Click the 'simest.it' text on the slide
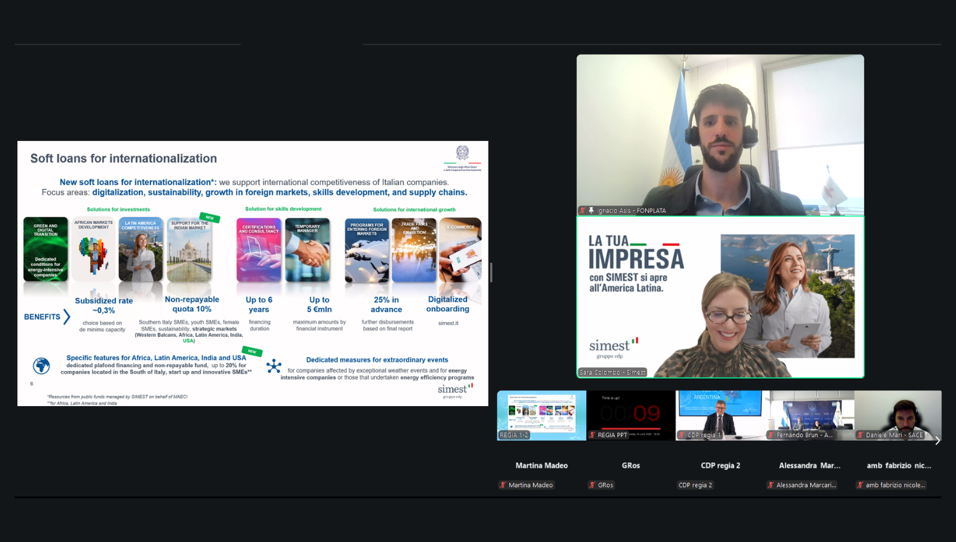Viewport: 956px width, 542px height. [448, 323]
